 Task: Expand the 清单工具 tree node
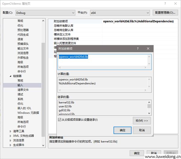pyautogui.click(x=11, y=131)
